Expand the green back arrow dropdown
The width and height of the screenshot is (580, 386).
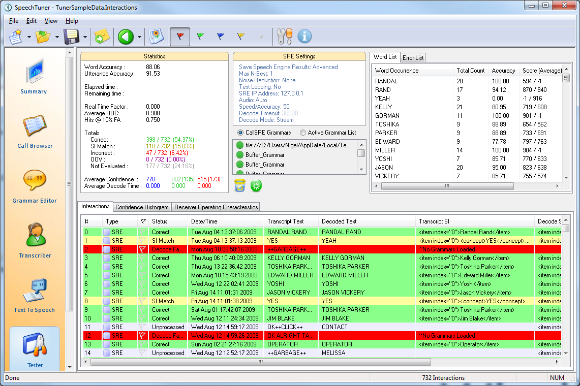(x=139, y=37)
